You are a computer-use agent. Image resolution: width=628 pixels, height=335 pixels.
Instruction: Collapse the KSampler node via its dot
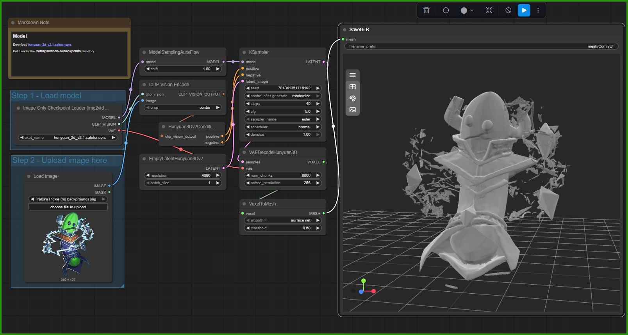click(x=244, y=52)
